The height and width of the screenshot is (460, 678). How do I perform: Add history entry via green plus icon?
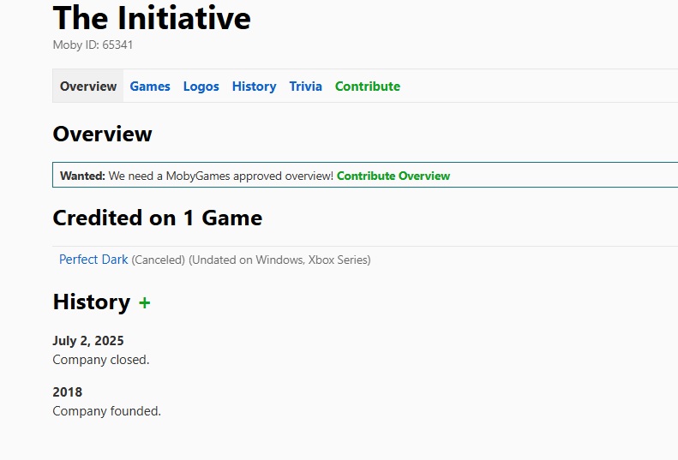144,302
